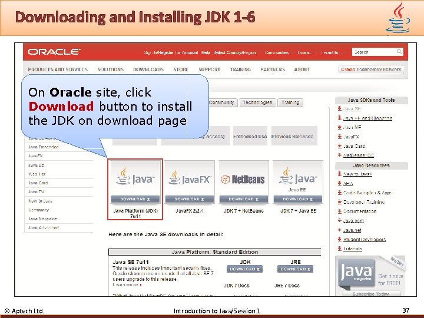Select the Previous Releases tab
Viewport: 424px width, 318px height.
294,136
